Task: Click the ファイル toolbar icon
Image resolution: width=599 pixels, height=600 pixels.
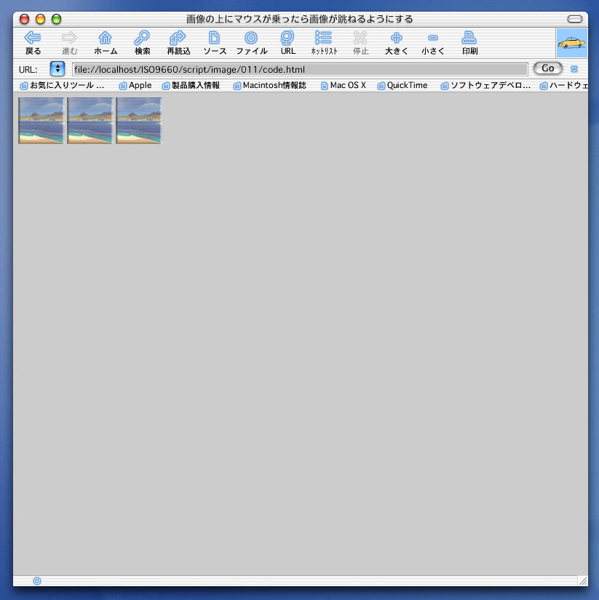Action: tap(251, 42)
